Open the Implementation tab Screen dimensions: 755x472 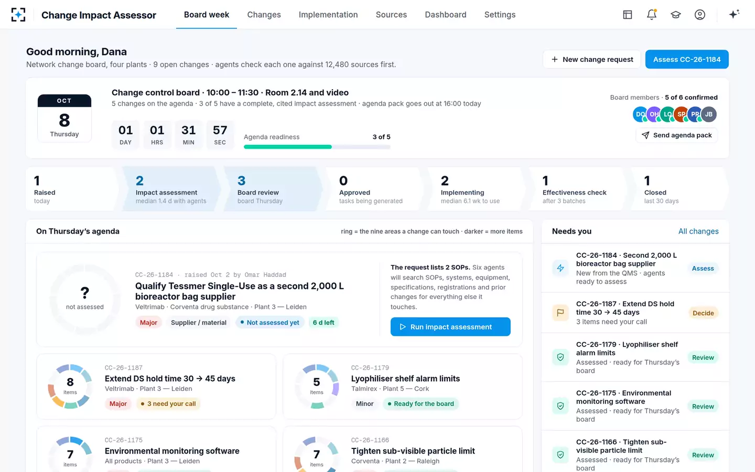point(328,15)
